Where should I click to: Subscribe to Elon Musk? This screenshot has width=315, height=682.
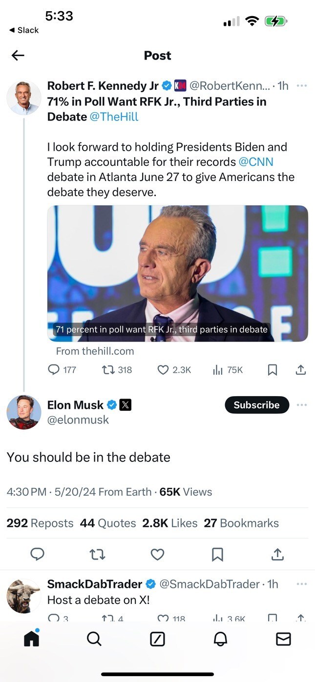(x=256, y=405)
